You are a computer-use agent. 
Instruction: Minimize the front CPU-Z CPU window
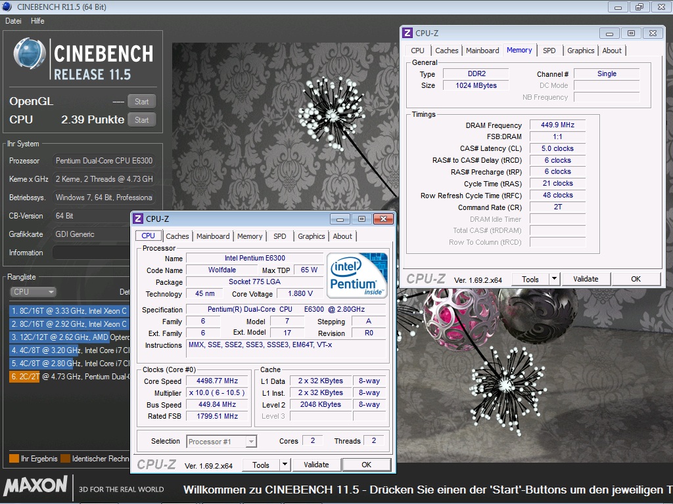click(x=340, y=219)
